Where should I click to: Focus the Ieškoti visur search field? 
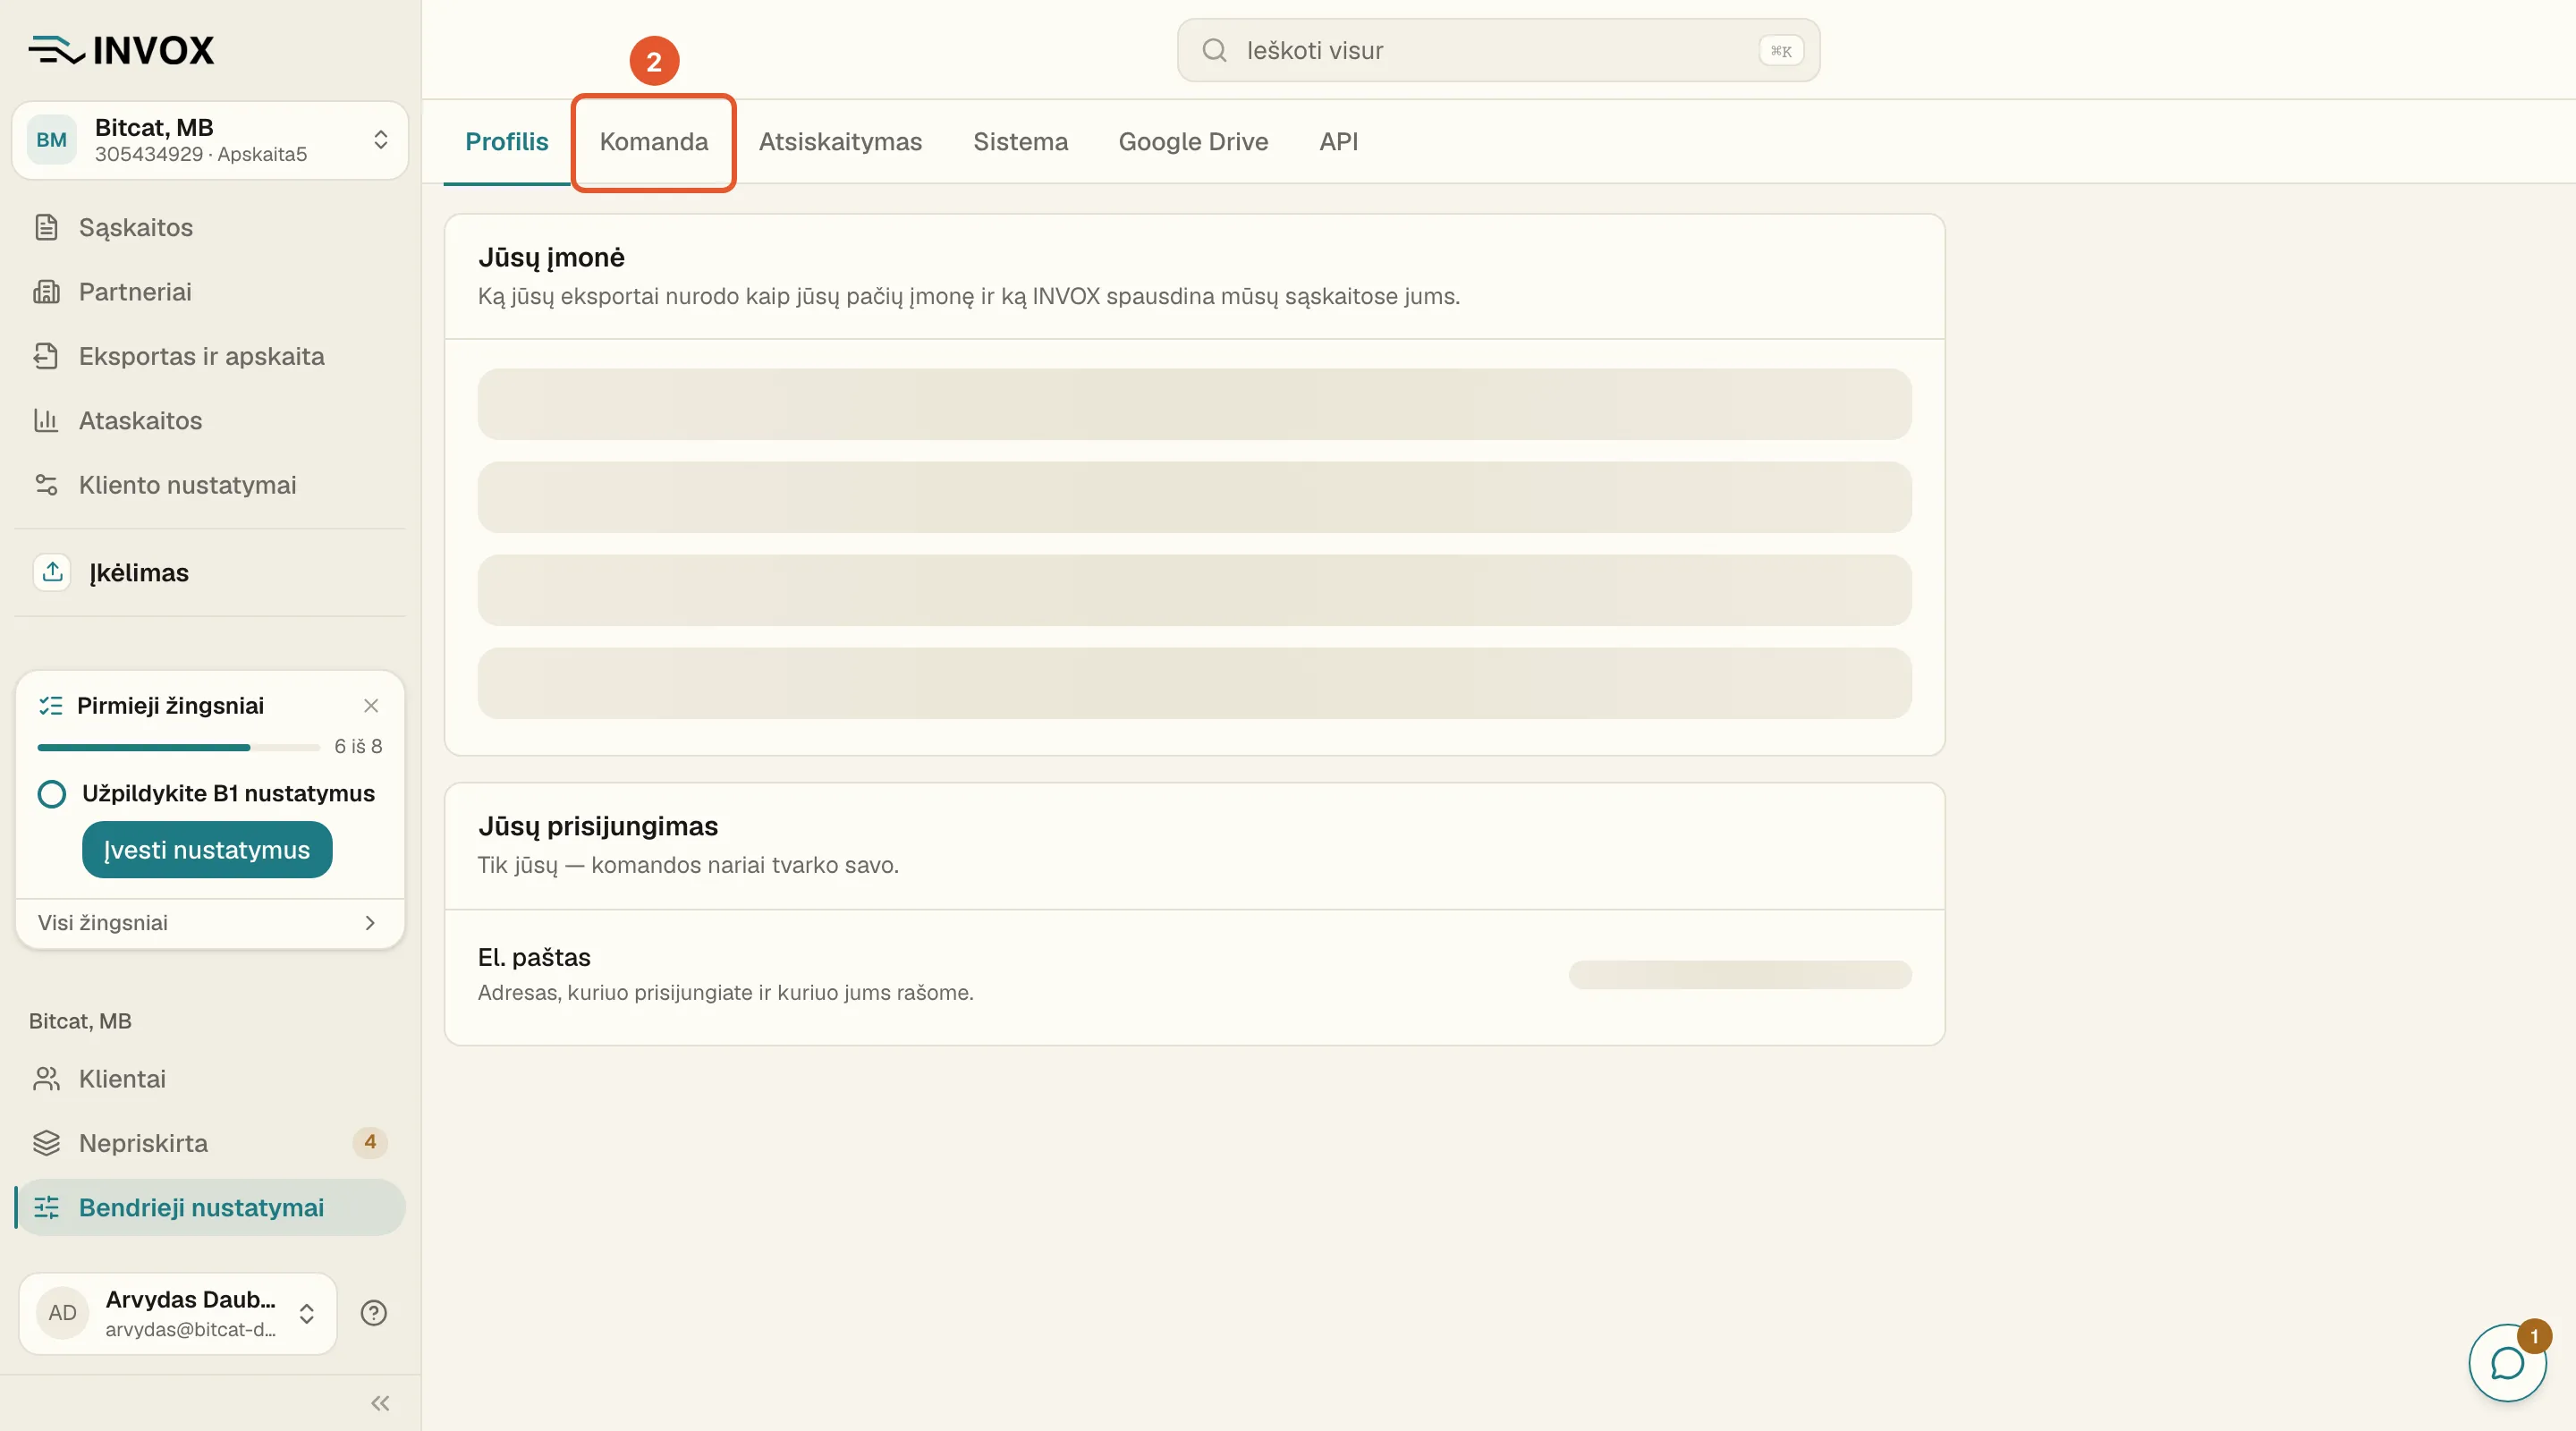(x=1498, y=50)
